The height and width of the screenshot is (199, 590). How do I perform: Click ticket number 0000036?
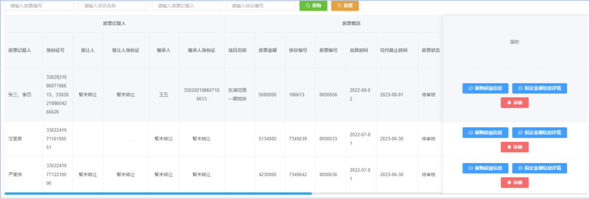click(x=328, y=174)
